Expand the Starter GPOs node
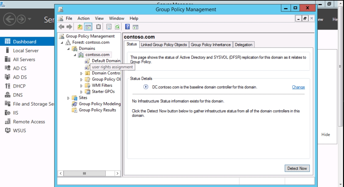 (81, 92)
